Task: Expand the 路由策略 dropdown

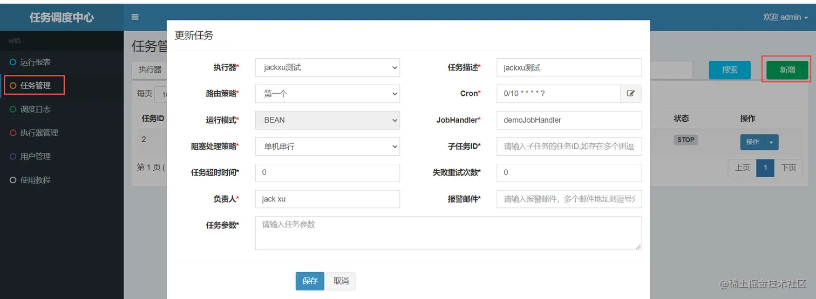Action: point(328,94)
